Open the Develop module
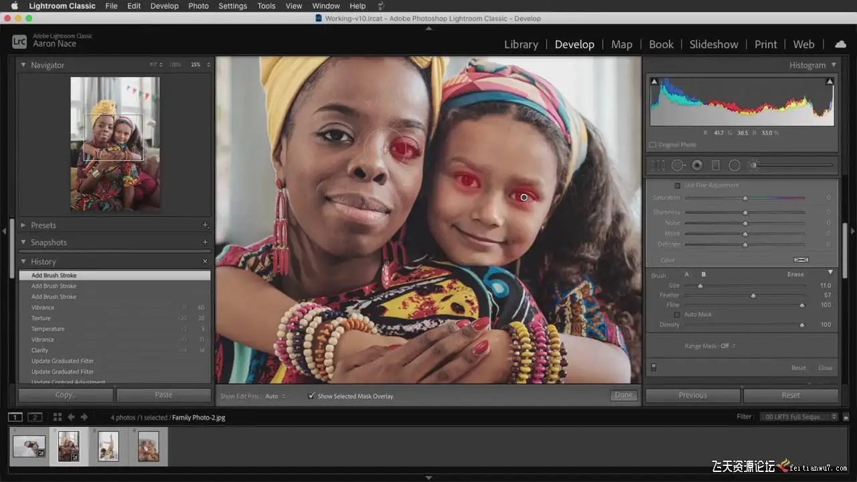Screen dimensions: 857x482 click(x=574, y=44)
